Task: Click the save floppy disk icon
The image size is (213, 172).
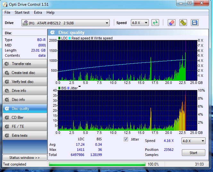Action: 194,23
